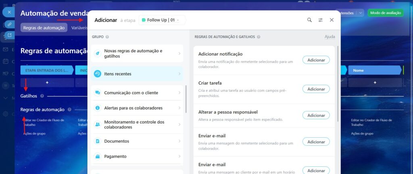Viewport: 413px width, 174px height.
Task: Click the chat icon for Comunicação com o cliente
Action: (x=98, y=93)
